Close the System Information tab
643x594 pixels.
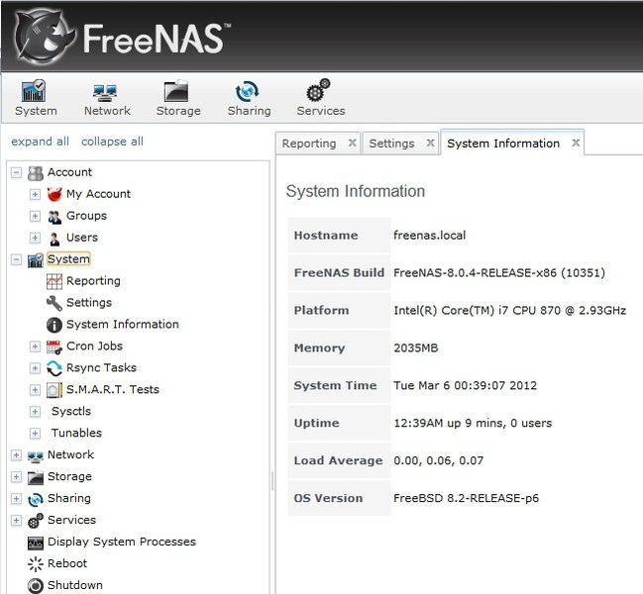(x=576, y=143)
